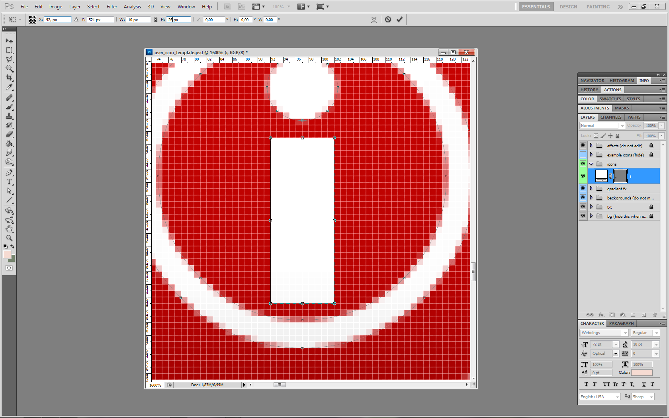Open the Regular font style dropdown
The image size is (669, 418).
(x=646, y=333)
